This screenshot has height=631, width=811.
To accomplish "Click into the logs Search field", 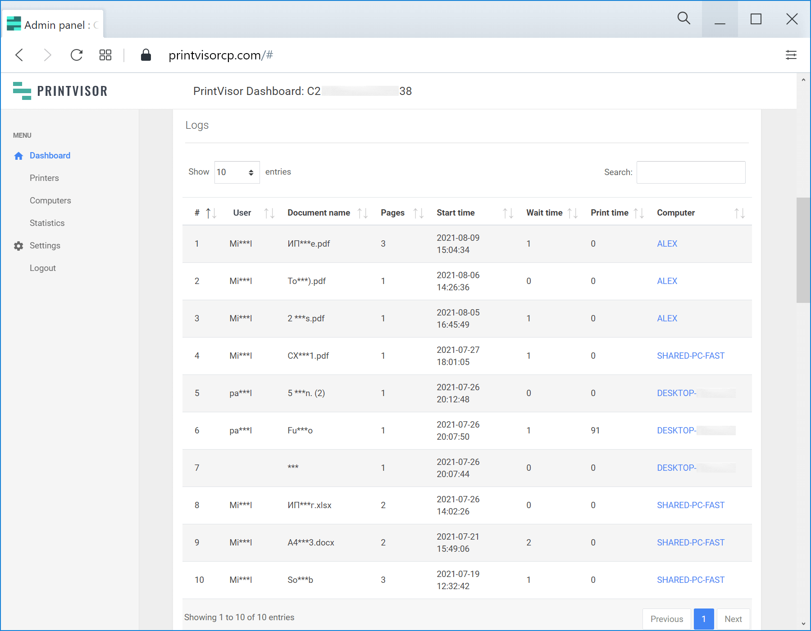I will [x=691, y=172].
